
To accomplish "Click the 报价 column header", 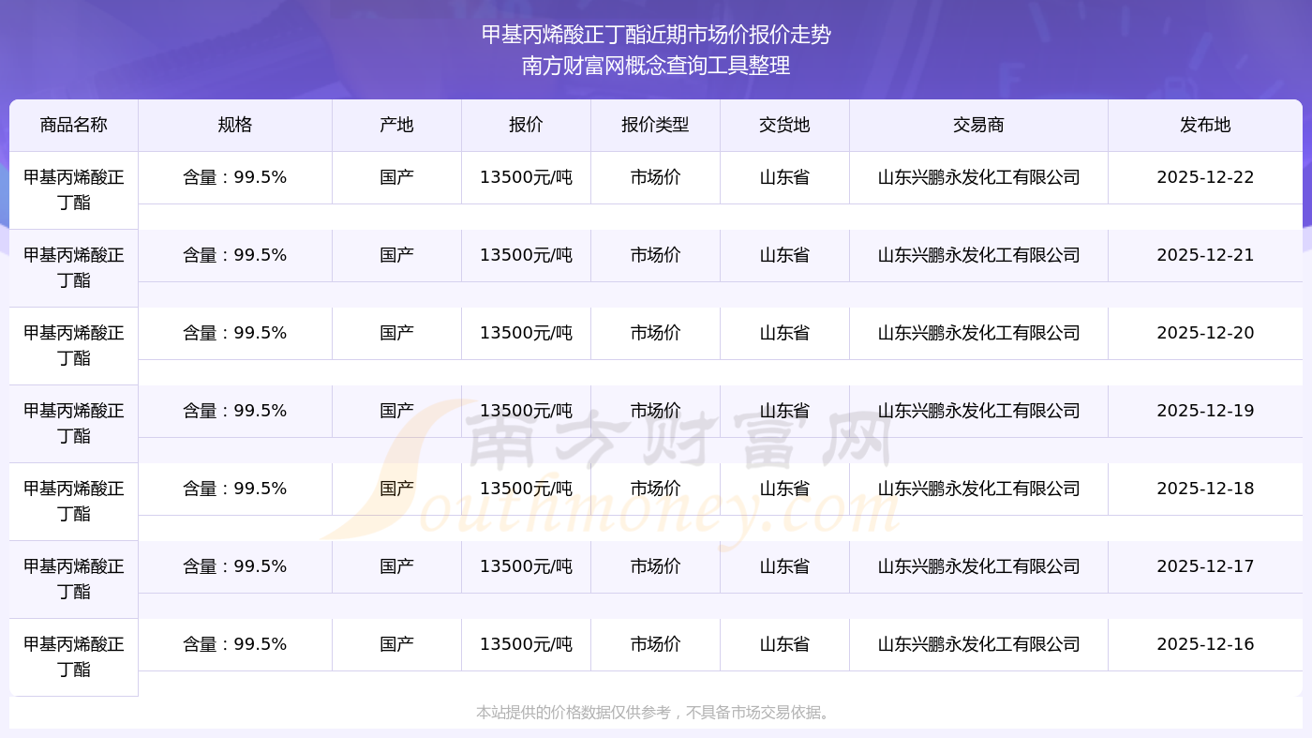I will [x=527, y=125].
